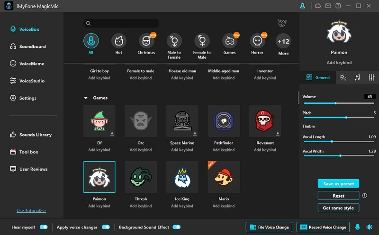This screenshot has width=379, height=235.
Task: Choose the Ice King voice
Action: [x=182, y=177]
